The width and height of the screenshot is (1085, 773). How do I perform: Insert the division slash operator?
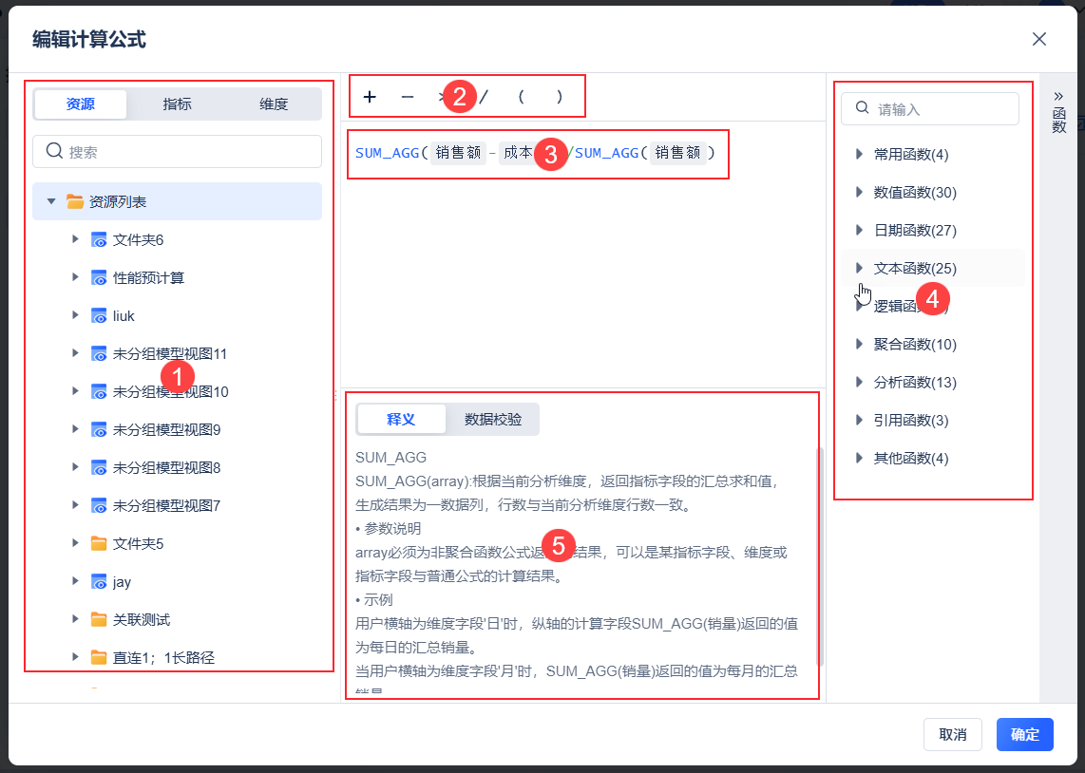(484, 97)
